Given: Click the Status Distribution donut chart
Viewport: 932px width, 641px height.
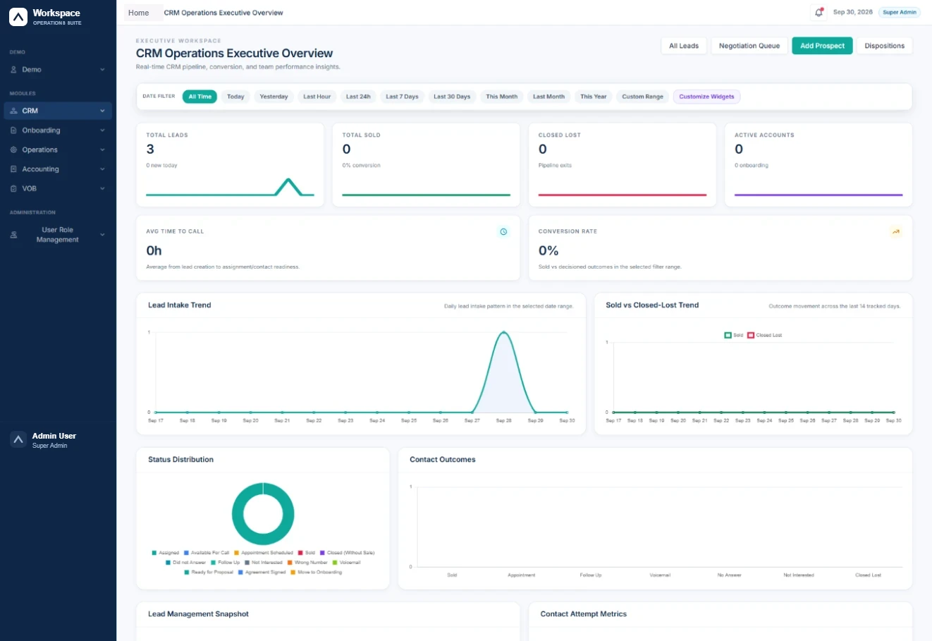Looking at the screenshot, I should tap(263, 513).
